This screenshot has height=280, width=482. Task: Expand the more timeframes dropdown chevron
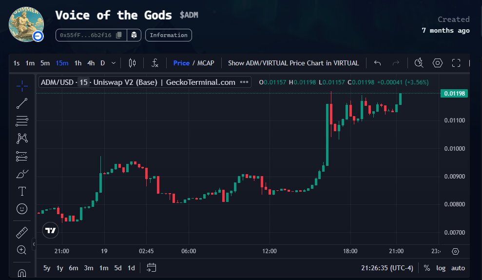tap(114, 63)
